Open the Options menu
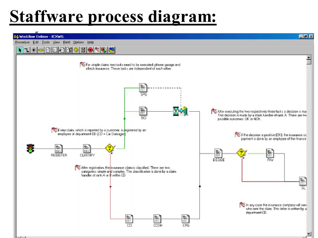This screenshot has width=318, height=238. point(79,42)
